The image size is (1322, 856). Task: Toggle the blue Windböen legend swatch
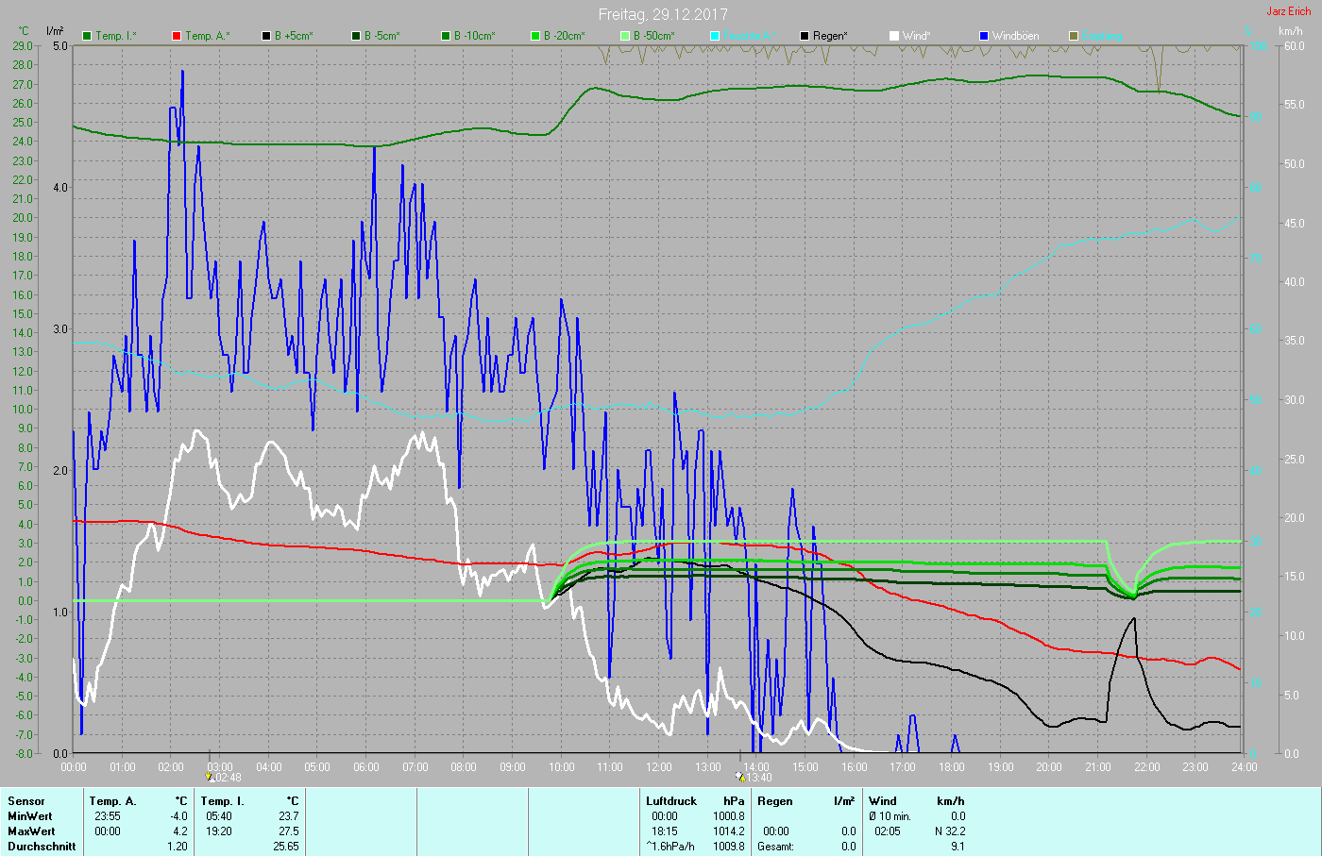984,36
